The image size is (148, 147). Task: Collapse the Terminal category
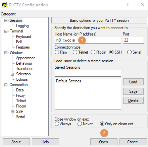(x=6, y=31)
